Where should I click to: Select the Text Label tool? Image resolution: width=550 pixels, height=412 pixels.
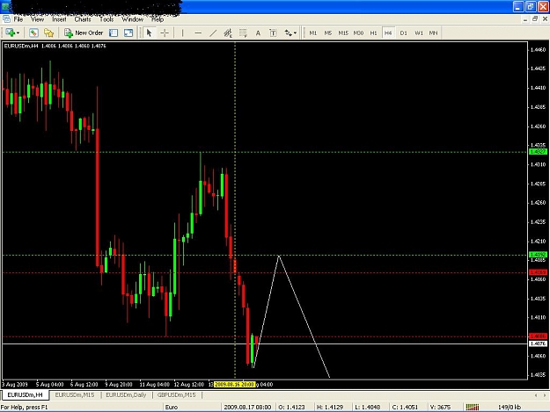273,33
